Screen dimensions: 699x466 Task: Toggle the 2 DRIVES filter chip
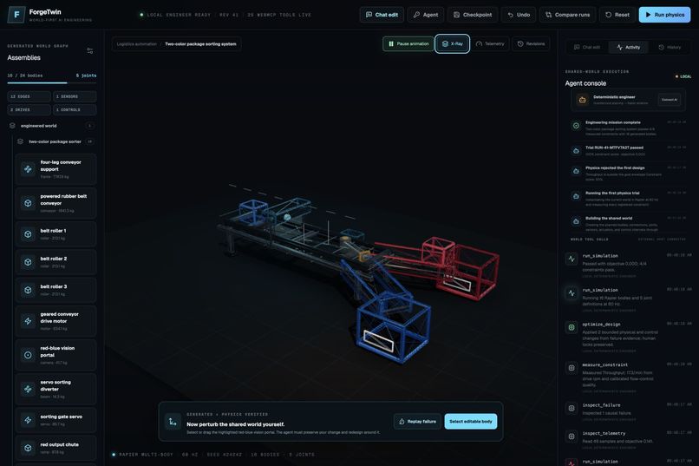(x=29, y=109)
